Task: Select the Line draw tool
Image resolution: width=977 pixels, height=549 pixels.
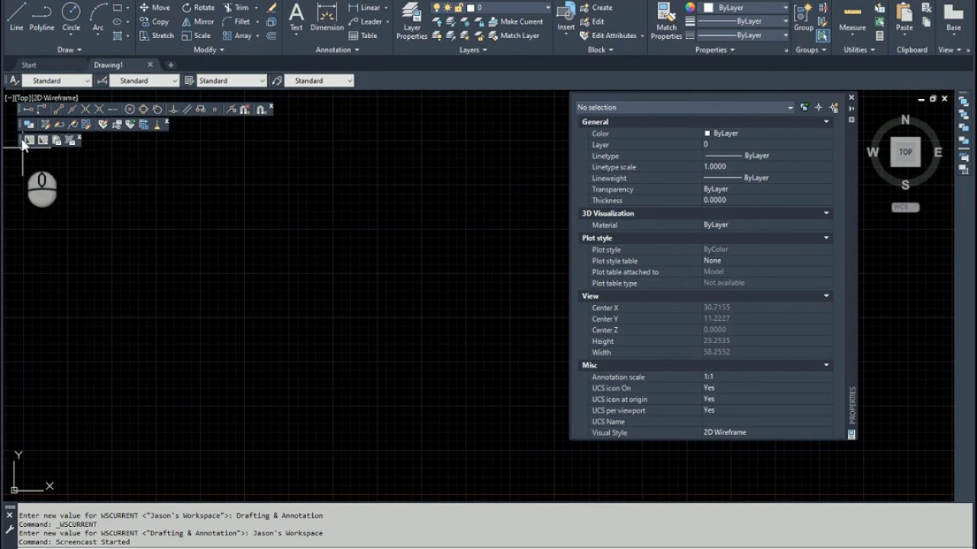Action: tap(16, 18)
